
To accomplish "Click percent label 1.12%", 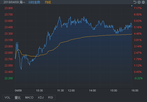I will click(x=138, y=66).
